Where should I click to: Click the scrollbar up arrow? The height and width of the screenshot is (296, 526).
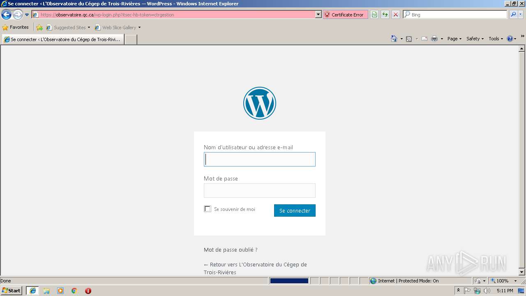pyautogui.click(x=522, y=49)
